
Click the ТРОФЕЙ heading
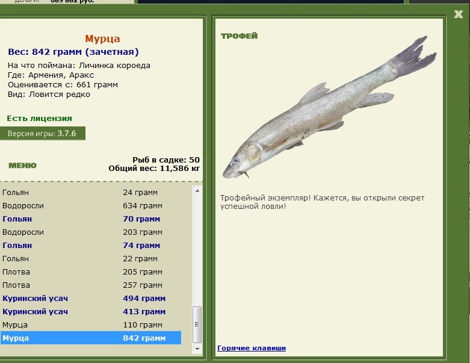(239, 36)
